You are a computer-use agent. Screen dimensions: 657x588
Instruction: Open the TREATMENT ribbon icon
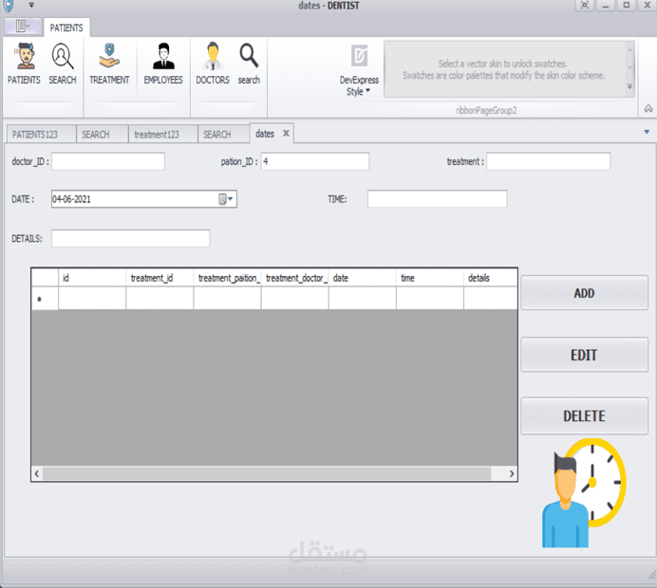tap(109, 64)
